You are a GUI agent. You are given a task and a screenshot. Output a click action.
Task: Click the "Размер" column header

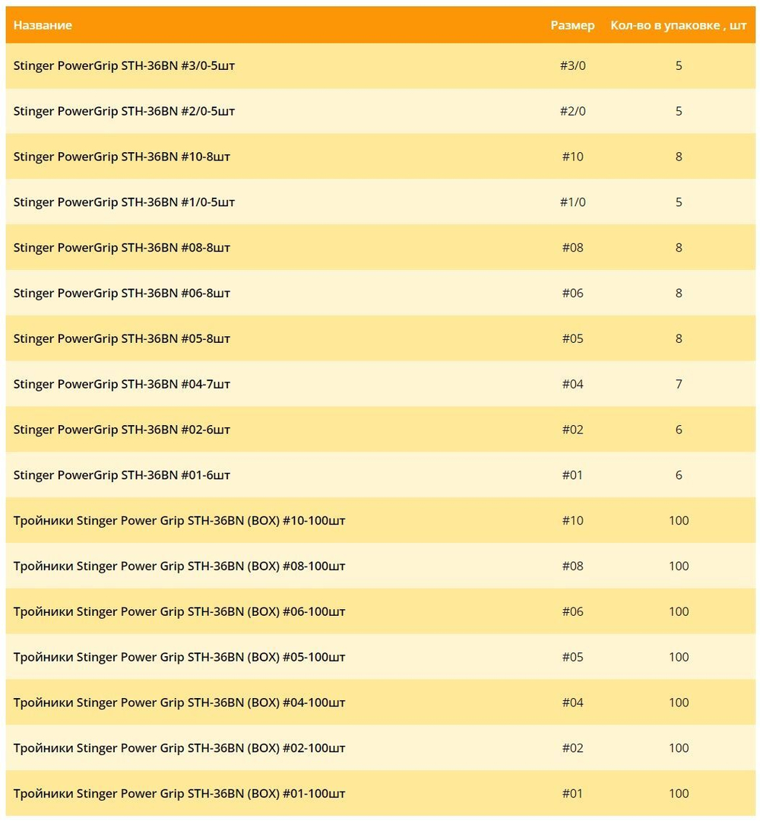coord(572,25)
